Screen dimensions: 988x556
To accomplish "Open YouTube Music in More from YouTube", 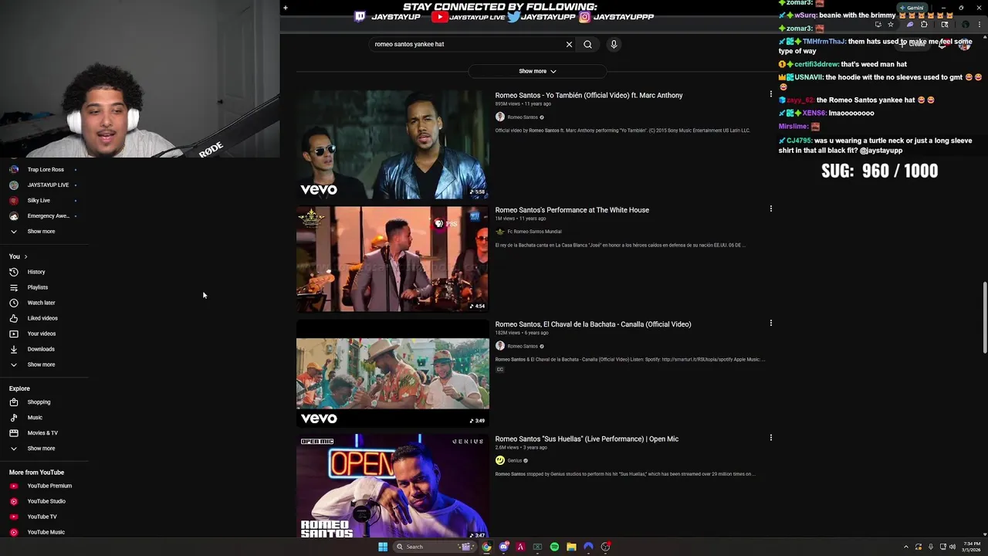I will tap(46, 532).
